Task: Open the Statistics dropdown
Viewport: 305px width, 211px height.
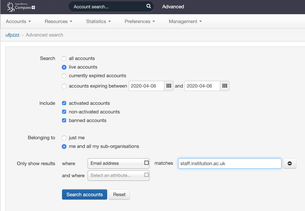Action: tap(99, 21)
